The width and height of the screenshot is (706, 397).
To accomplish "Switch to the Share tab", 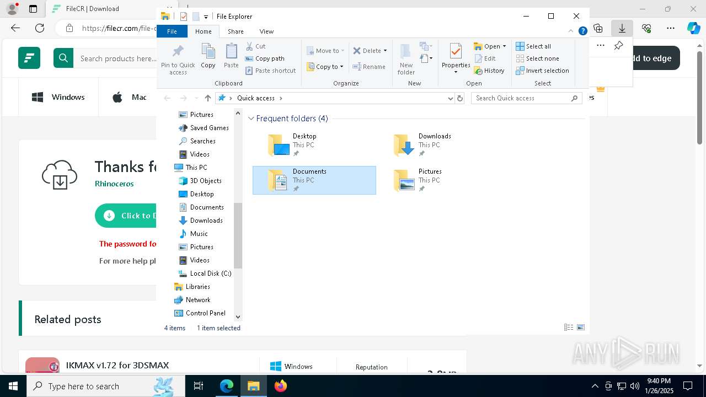I will pyautogui.click(x=236, y=31).
